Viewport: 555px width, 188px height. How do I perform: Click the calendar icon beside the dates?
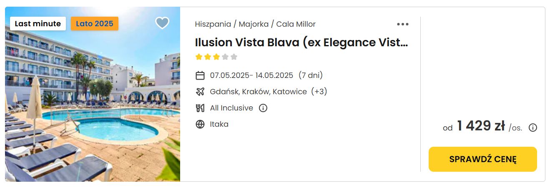[x=200, y=75]
